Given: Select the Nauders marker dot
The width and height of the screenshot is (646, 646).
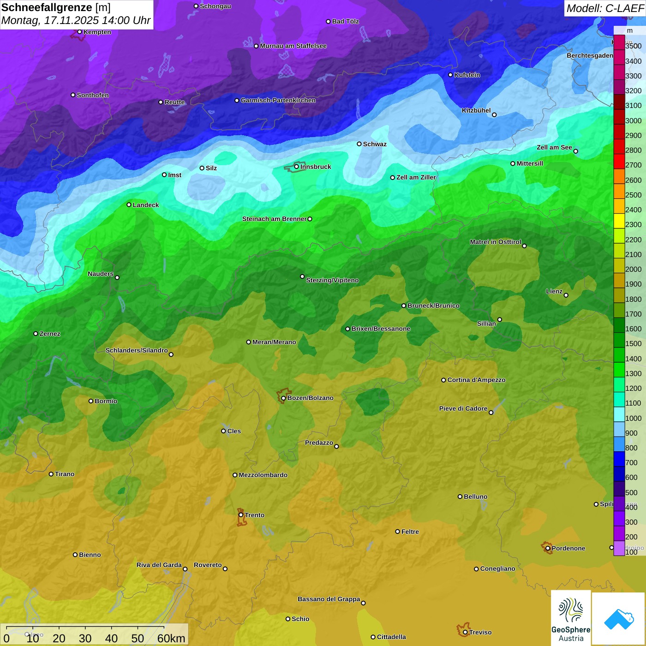Looking at the screenshot, I should click(x=117, y=277).
